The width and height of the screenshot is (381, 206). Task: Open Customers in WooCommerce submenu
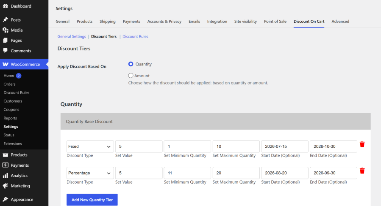point(13,101)
